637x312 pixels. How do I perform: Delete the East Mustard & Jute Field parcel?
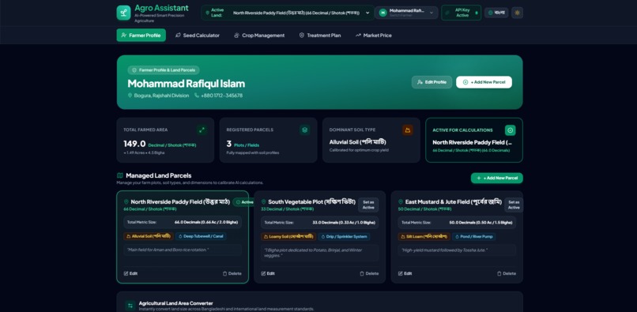[507, 273]
